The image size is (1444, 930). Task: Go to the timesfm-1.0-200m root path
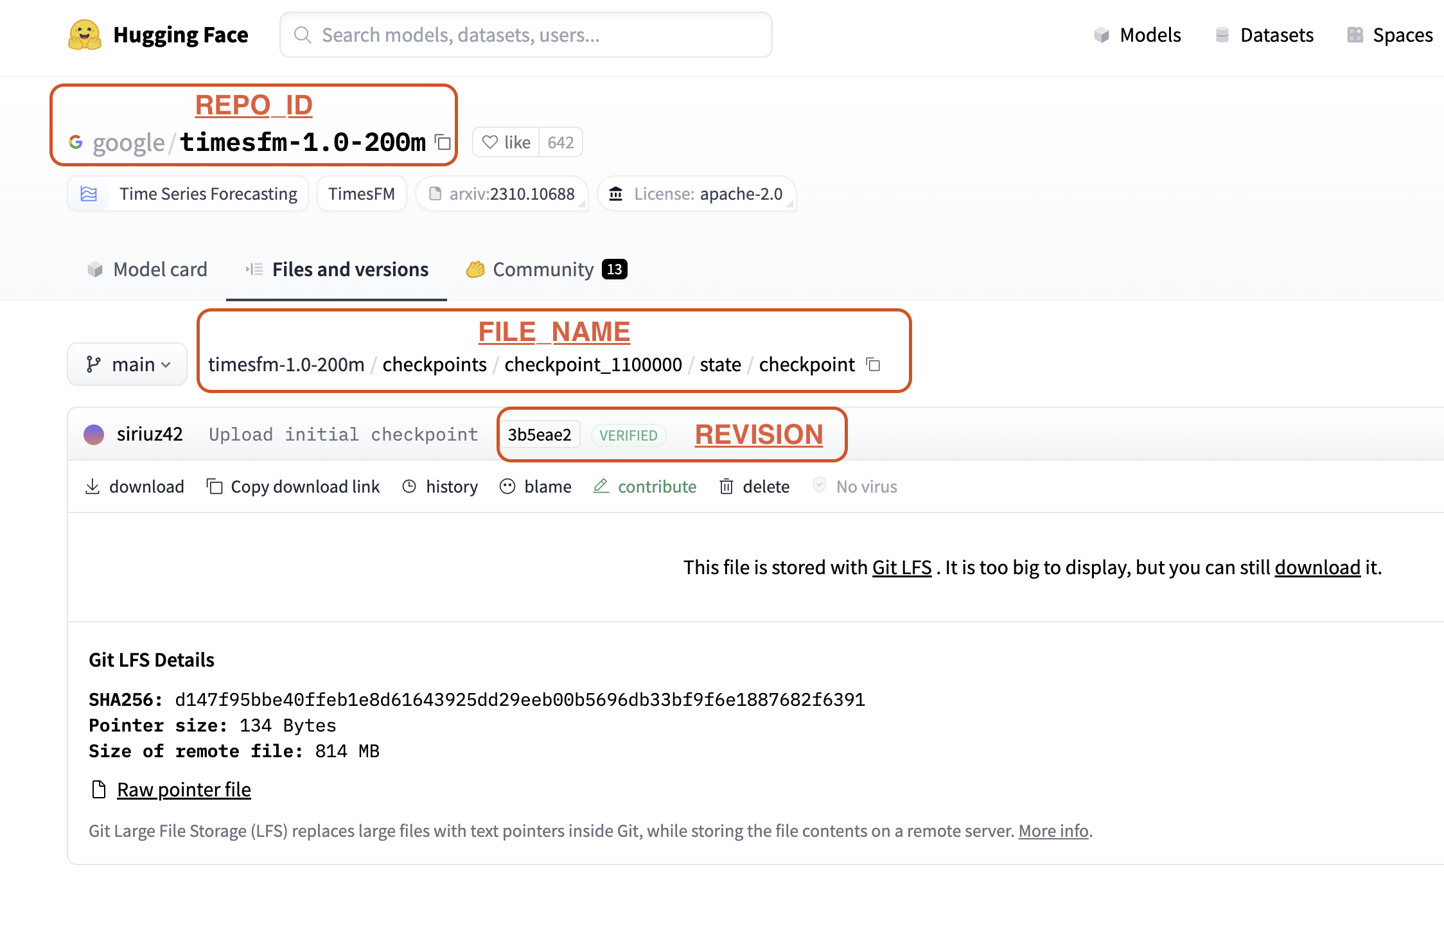[286, 364]
